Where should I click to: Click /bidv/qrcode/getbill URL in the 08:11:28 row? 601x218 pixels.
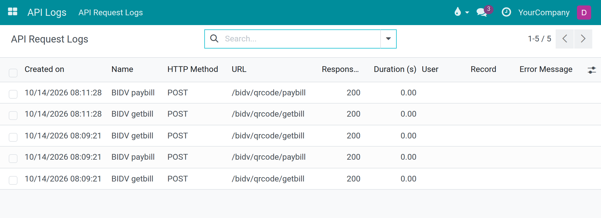click(268, 114)
